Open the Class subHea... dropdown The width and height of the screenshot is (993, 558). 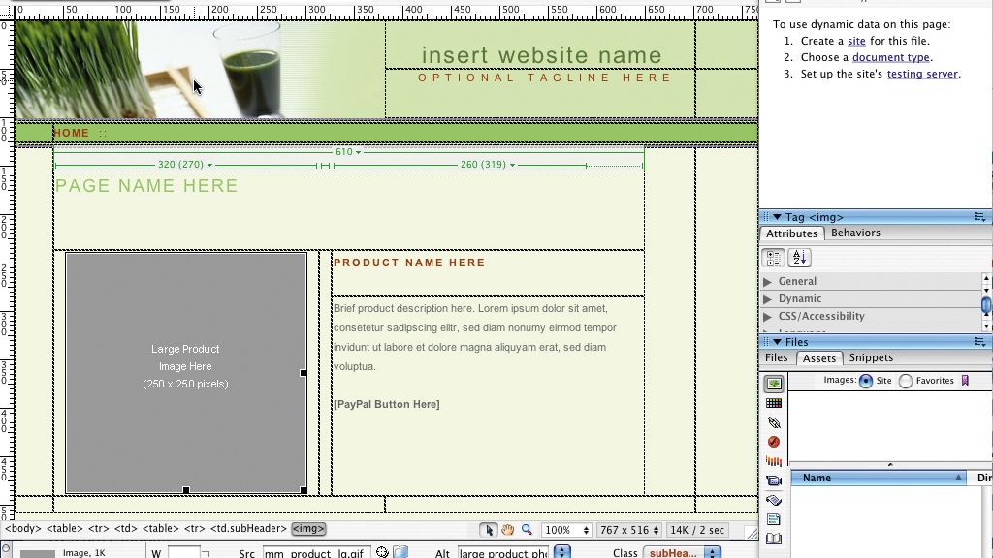[x=682, y=552]
